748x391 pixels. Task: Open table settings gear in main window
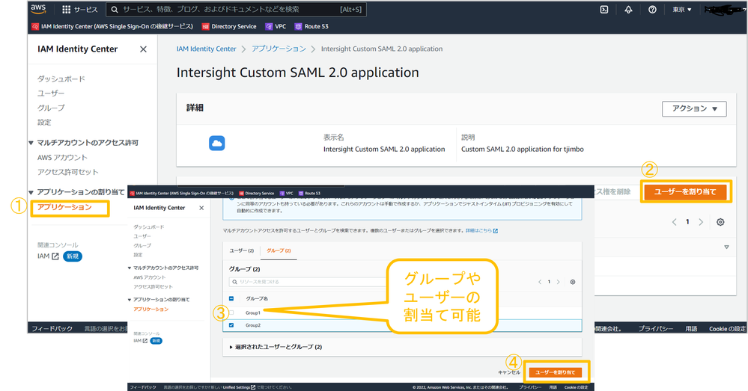pyautogui.click(x=720, y=222)
